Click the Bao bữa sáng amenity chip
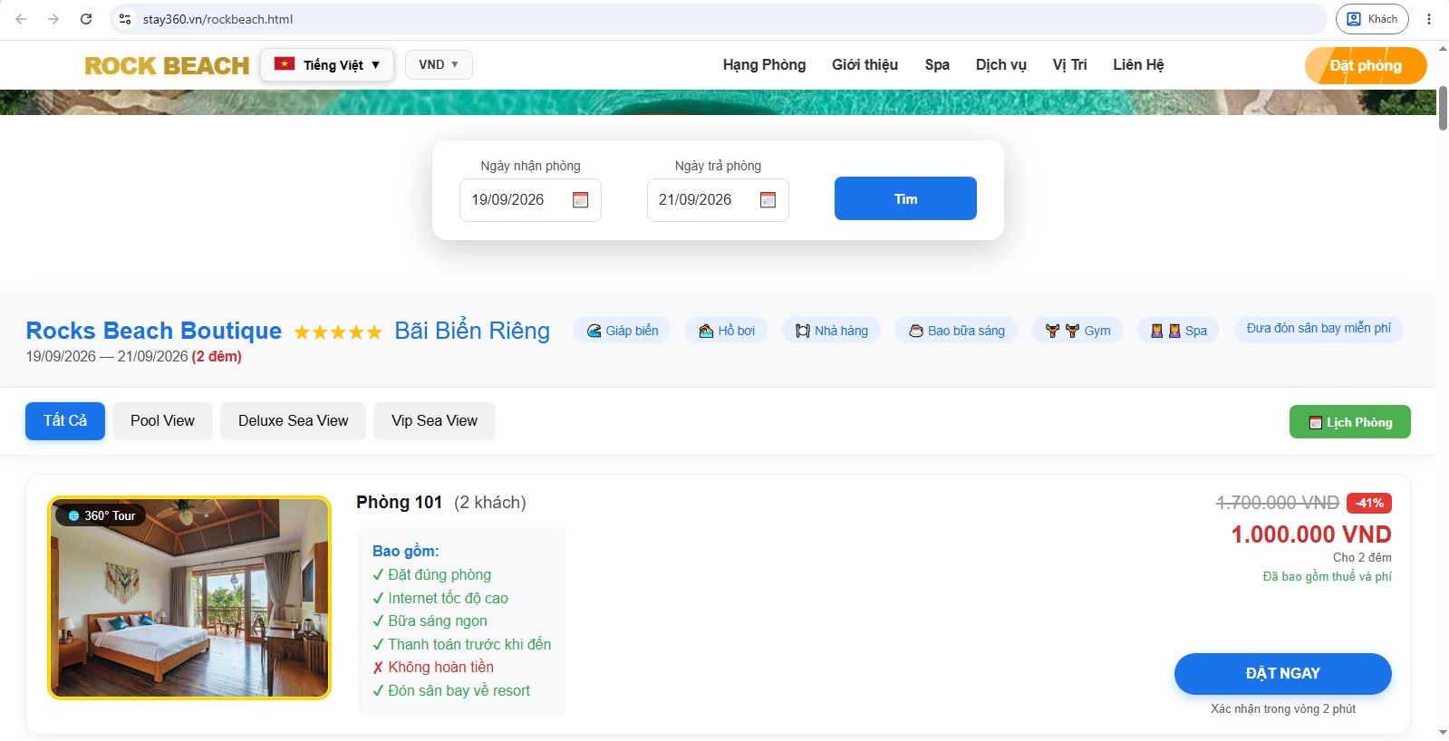The width and height of the screenshot is (1449, 741). [957, 331]
